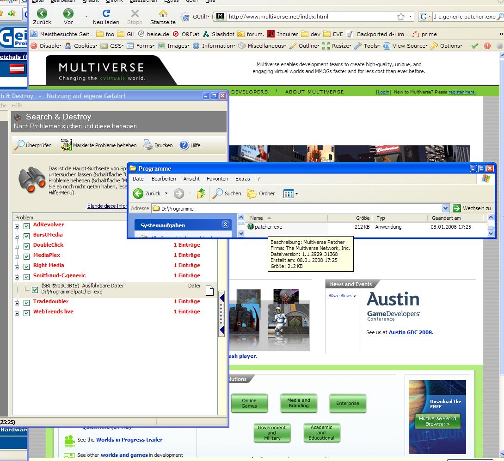Screen dimensions: 504x461
Task: Open ORF.at bookmark
Action: coord(186,34)
